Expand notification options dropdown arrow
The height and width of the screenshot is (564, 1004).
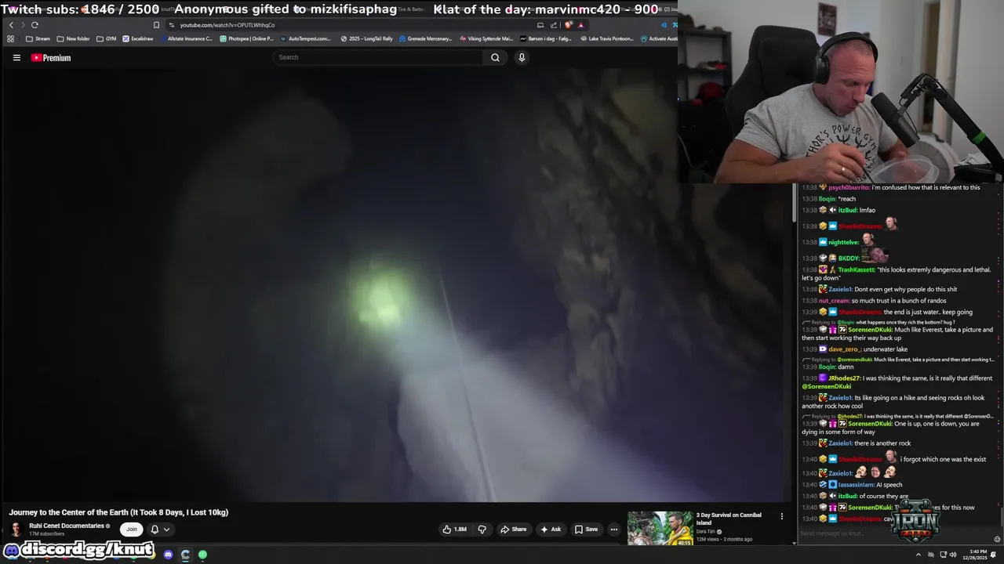click(x=166, y=530)
